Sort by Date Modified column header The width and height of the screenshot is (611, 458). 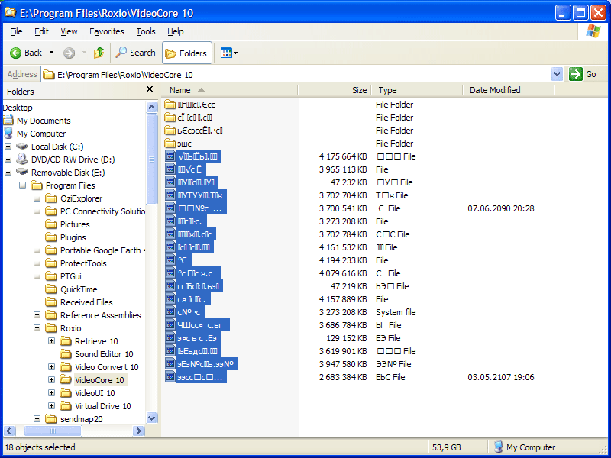tap(509, 90)
